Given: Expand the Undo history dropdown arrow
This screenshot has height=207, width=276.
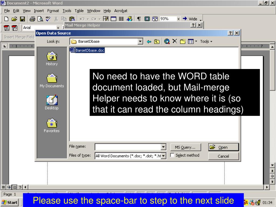Looking at the screenshot, I should tap(88, 19).
